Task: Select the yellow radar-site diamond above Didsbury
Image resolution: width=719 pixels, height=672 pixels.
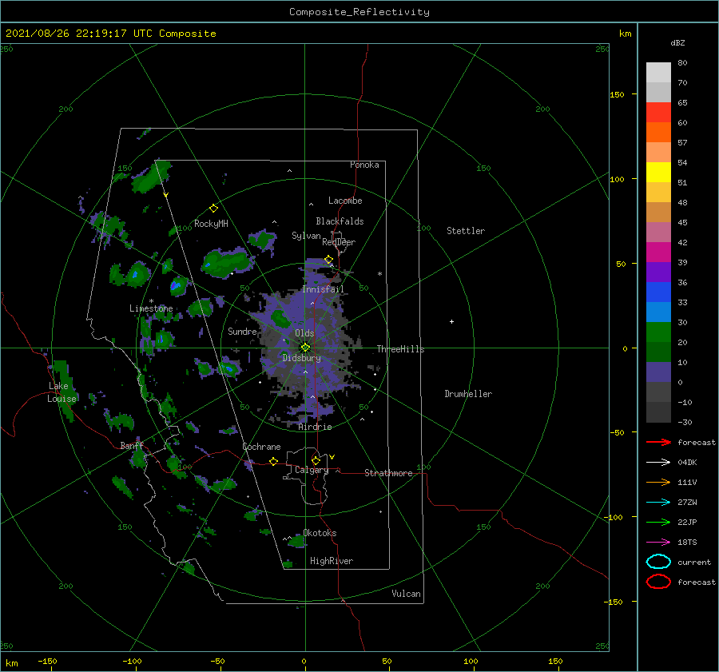Action: tap(305, 348)
